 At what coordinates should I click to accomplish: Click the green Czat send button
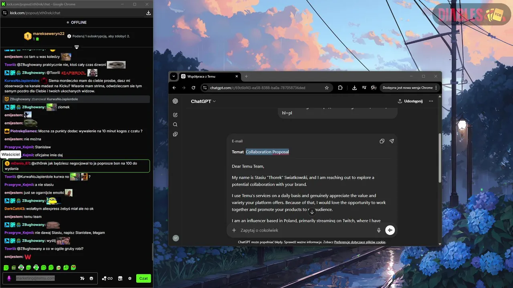click(143, 278)
